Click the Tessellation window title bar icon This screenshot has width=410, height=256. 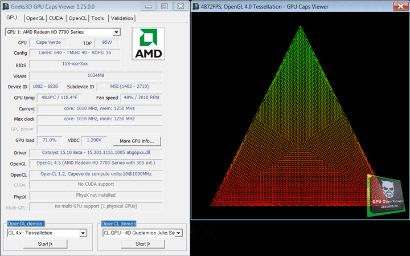[195, 6]
